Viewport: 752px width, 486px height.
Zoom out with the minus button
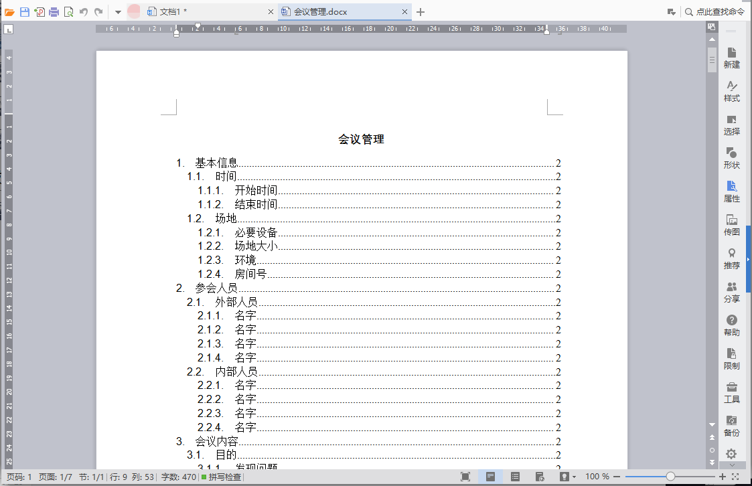[x=617, y=477]
